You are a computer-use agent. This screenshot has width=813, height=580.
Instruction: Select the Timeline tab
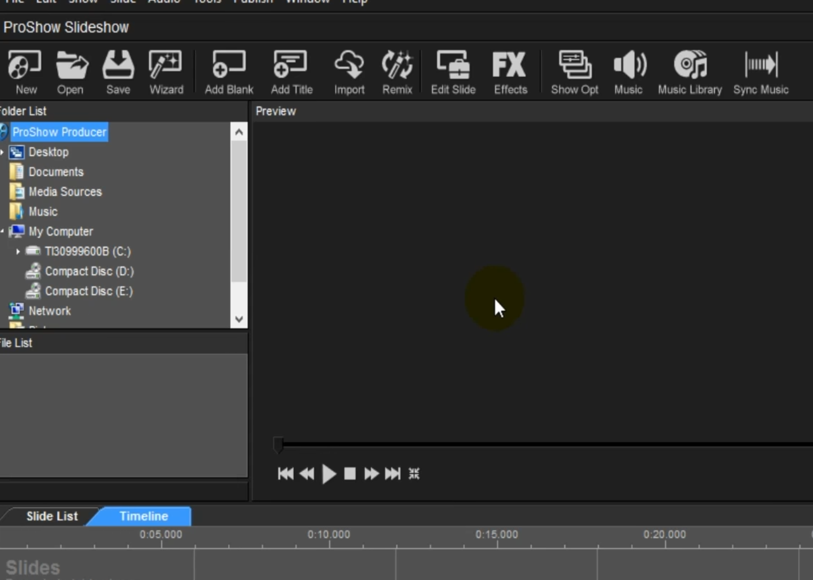[x=144, y=517]
